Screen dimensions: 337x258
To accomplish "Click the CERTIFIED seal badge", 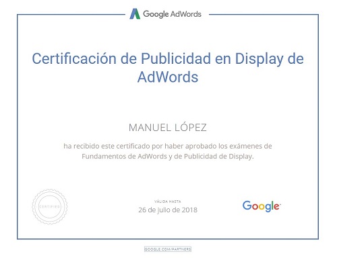I will [x=50, y=206].
